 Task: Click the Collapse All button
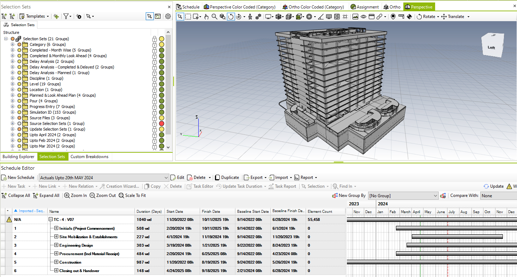16,195
